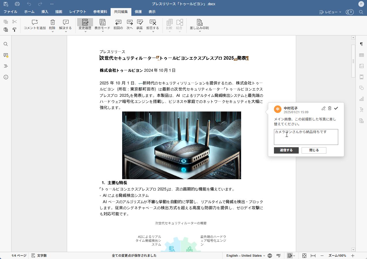Click the 差し込み印刷 mail merge icon
The height and width of the screenshot is (259, 367).
[199, 22]
